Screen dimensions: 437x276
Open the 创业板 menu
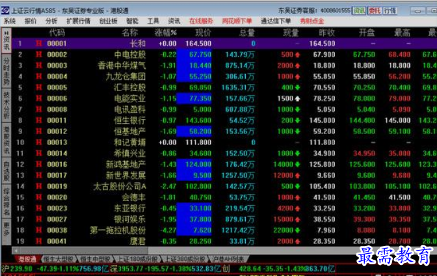tap(109, 21)
